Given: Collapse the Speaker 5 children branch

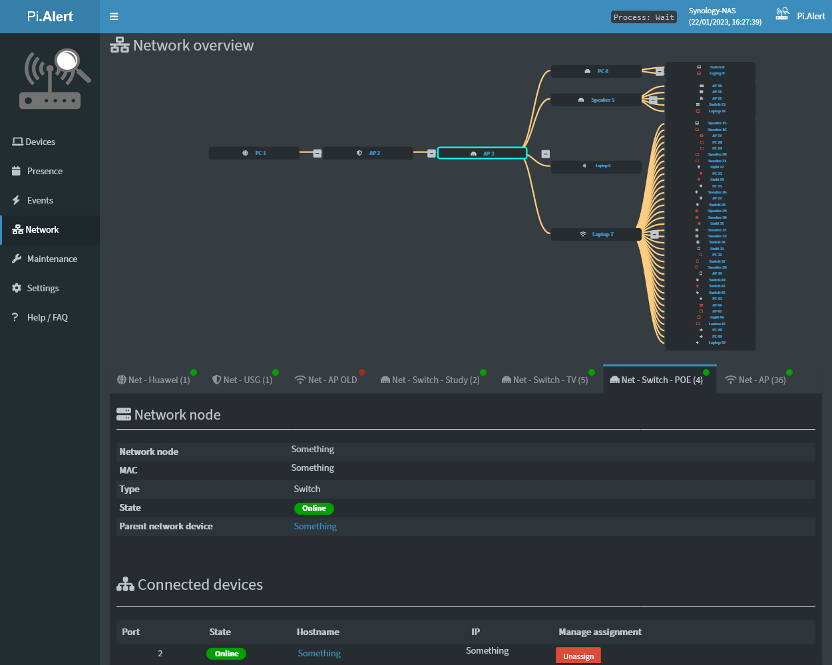Looking at the screenshot, I should tap(653, 100).
